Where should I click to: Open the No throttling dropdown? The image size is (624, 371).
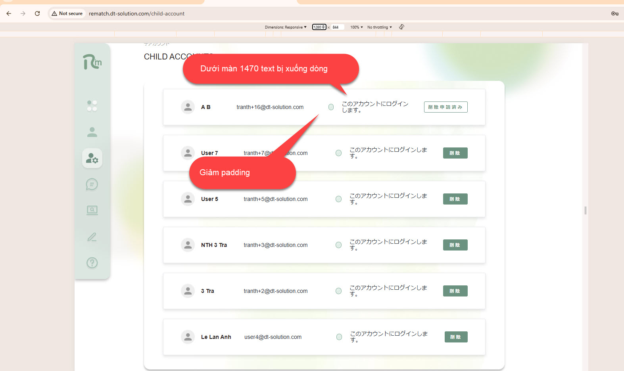coord(379,27)
